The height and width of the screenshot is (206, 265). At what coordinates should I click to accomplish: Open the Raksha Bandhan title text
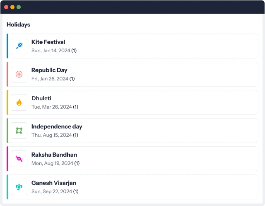(x=54, y=155)
